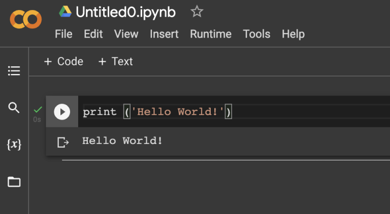Click the Google Drive icon beside the title
Image resolution: width=390 pixels, height=214 pixels.
coord(66,12)
